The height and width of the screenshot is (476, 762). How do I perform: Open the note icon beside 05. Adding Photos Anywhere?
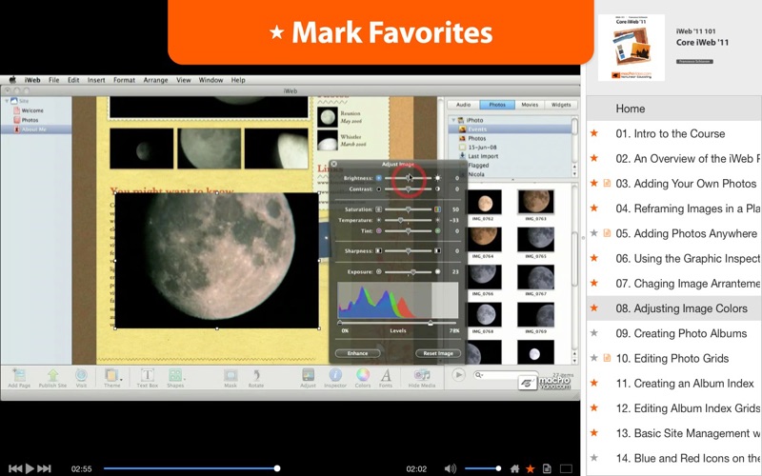point(607,233)
